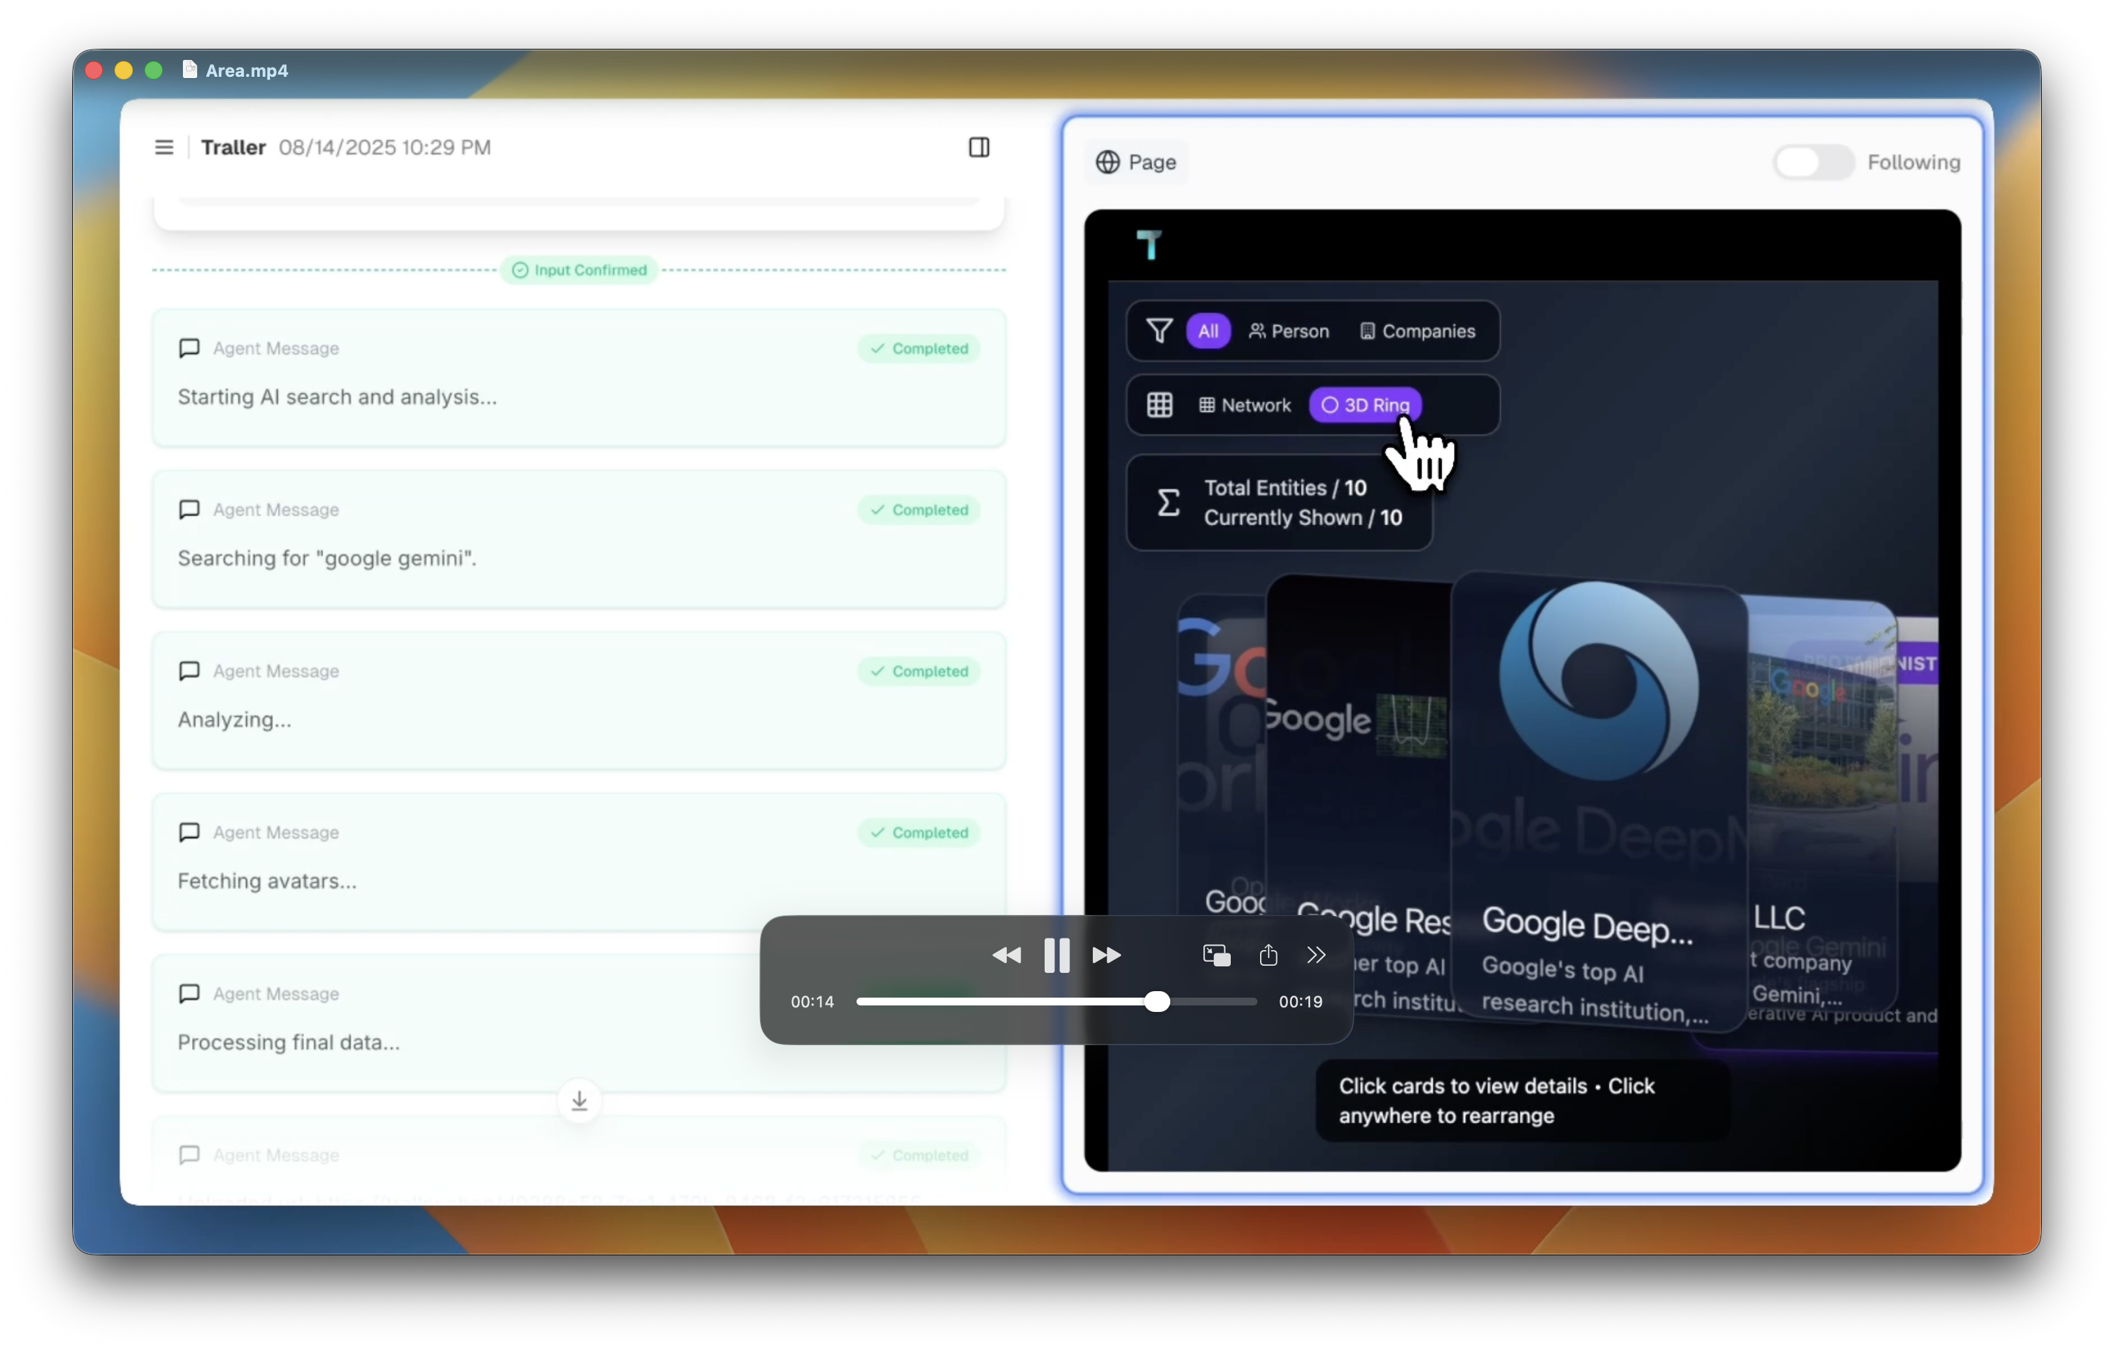Click Completed badge on Searching message
The height and width of the screenshot is (1351, 2114).
919,510
